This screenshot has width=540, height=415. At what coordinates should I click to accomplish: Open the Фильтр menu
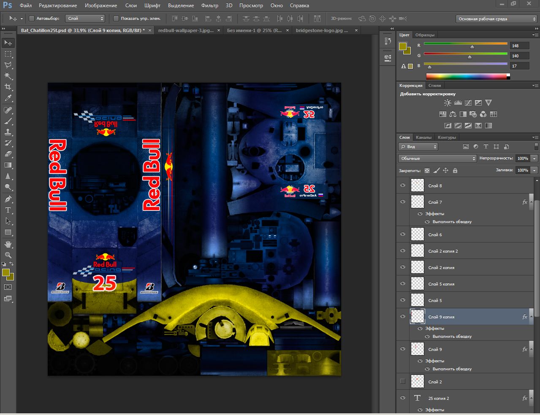[209, 5]
